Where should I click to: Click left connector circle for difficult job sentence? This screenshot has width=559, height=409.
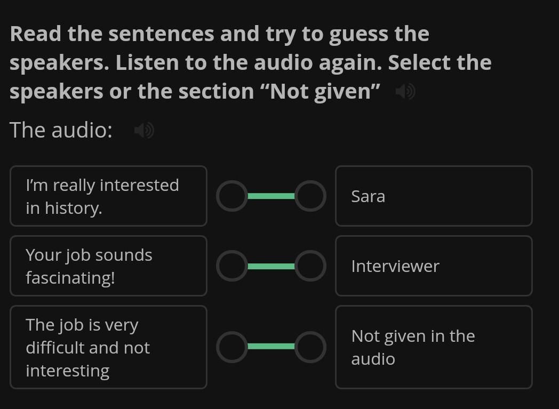(231, 347)
